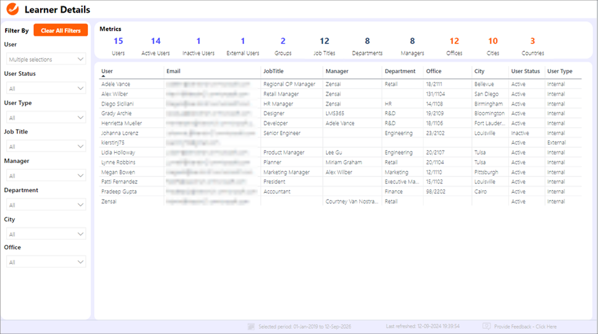Expand the Job Title filter dropdown
The image size is (598, 334).
coord(46,147)
